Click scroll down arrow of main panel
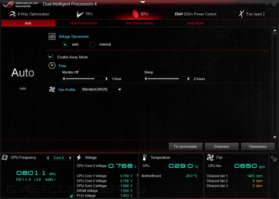The height and width of the screenshot is (199, 279). pyautogui.click(x=275, y=137)
